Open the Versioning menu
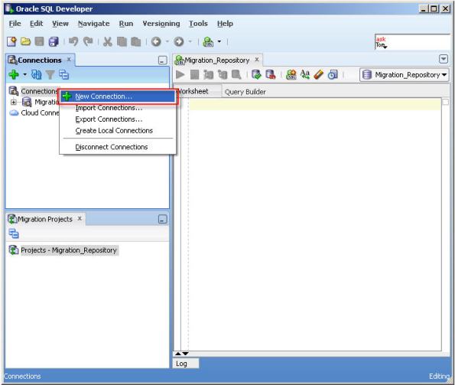 [161, 24]
